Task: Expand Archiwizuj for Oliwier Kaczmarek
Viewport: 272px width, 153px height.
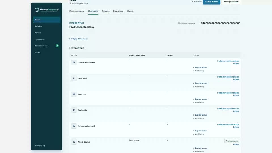Action: 199,71
